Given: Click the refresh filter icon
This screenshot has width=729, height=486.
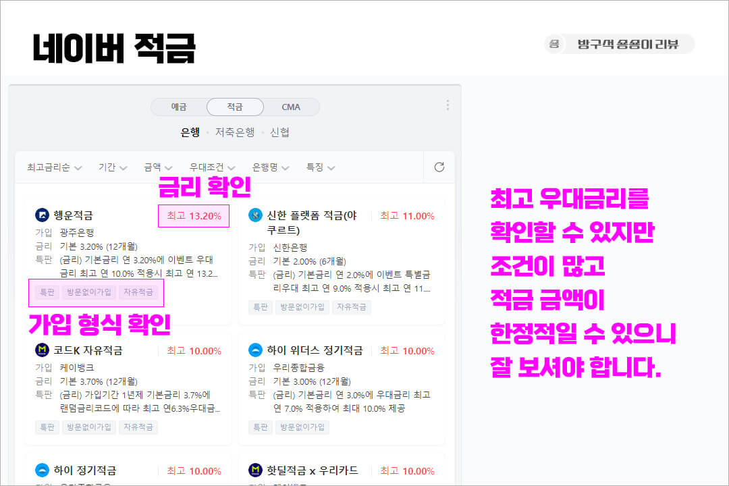Looking at the screenshot, I should click(x=439, y=167).
